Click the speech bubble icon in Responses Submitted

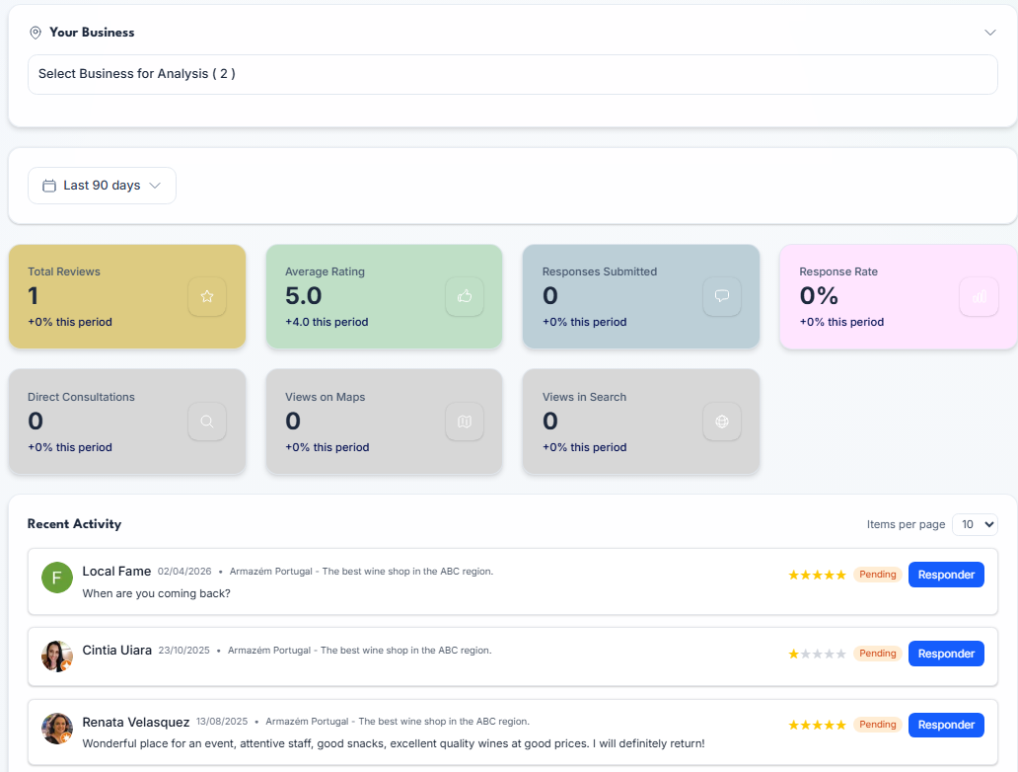pyautogui.click(x=721, y=296)
